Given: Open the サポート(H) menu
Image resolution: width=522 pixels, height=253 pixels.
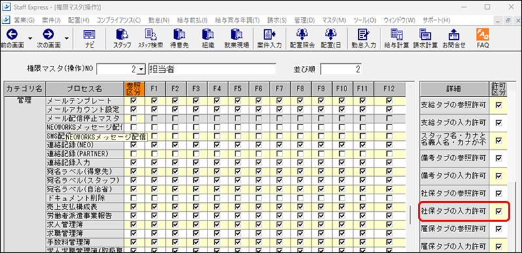Looking at the screenshot, I should (x=436, y=20).
